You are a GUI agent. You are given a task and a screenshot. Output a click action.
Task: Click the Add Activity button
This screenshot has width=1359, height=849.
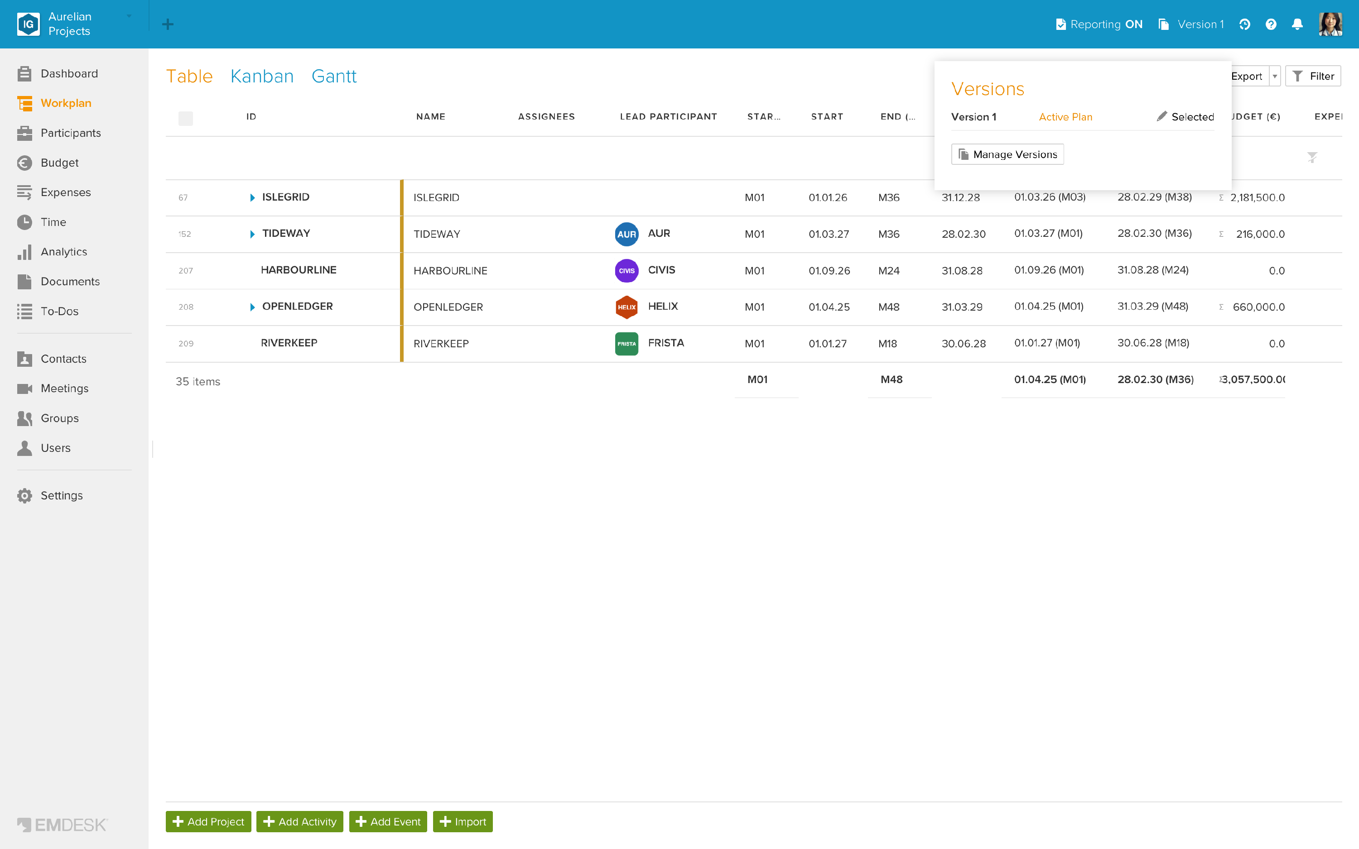click(300, 821)
